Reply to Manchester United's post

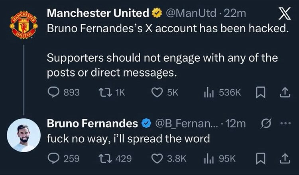[x=53, y=92]
